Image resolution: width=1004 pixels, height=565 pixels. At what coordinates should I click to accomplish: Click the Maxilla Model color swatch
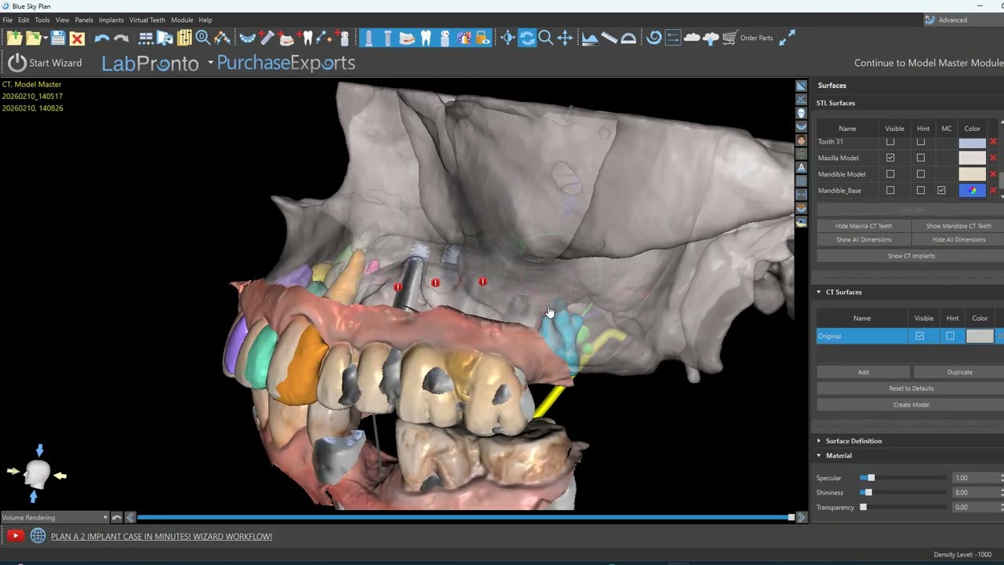tap(972, 158)
